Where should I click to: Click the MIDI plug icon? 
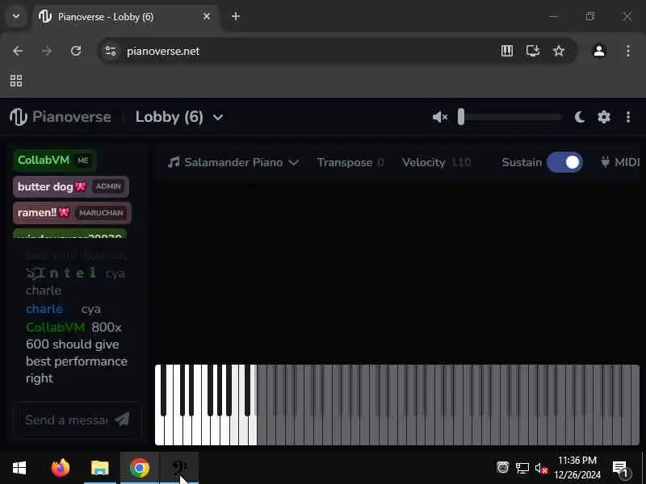(605, 162)
